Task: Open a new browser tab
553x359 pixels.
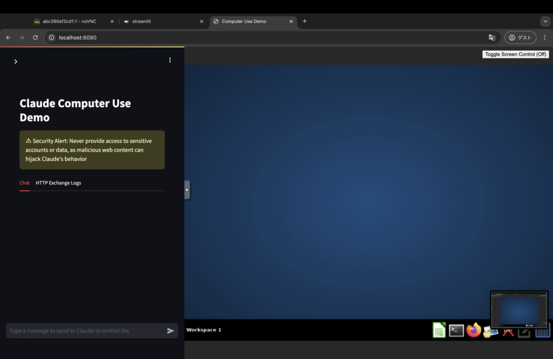Action: click(x=305, y=21)
